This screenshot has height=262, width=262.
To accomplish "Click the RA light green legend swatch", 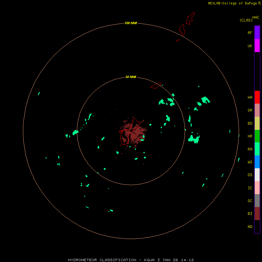I will pos(257,149).
